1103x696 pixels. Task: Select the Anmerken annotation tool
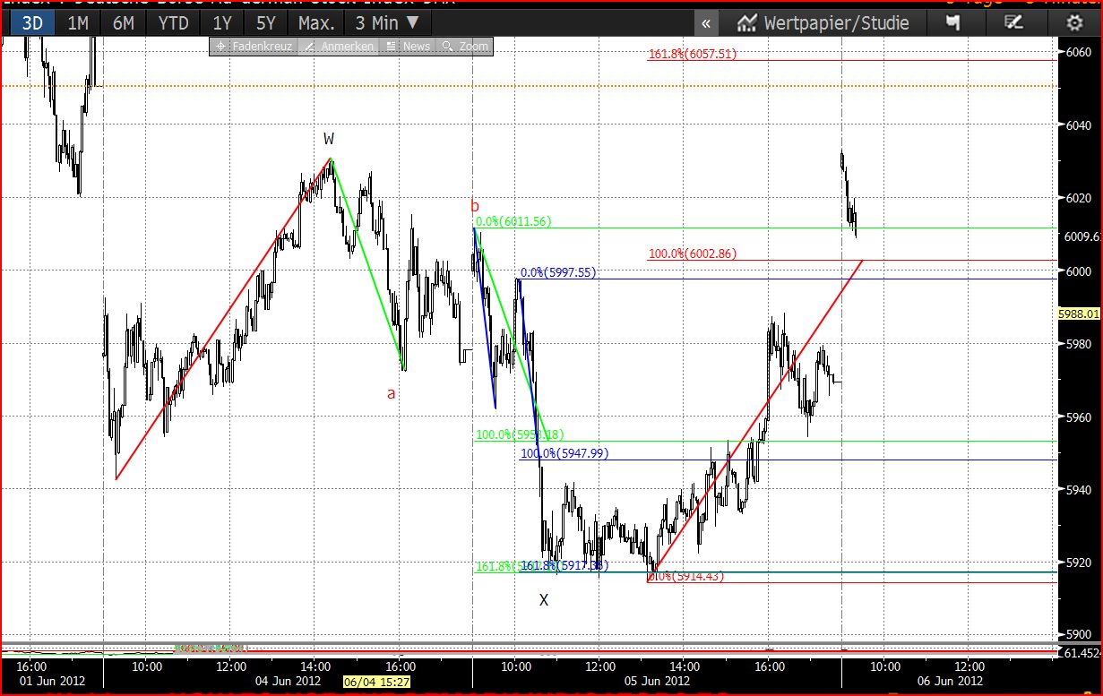click(x=345, y=46)
